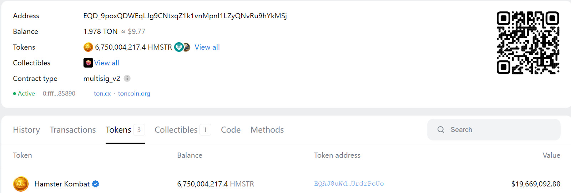Viewport: 571px width, 193px height.
Task: Open the toncoin.org link
Action: coord(134,94)
